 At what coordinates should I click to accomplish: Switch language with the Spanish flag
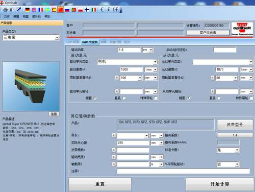[54, 10]
